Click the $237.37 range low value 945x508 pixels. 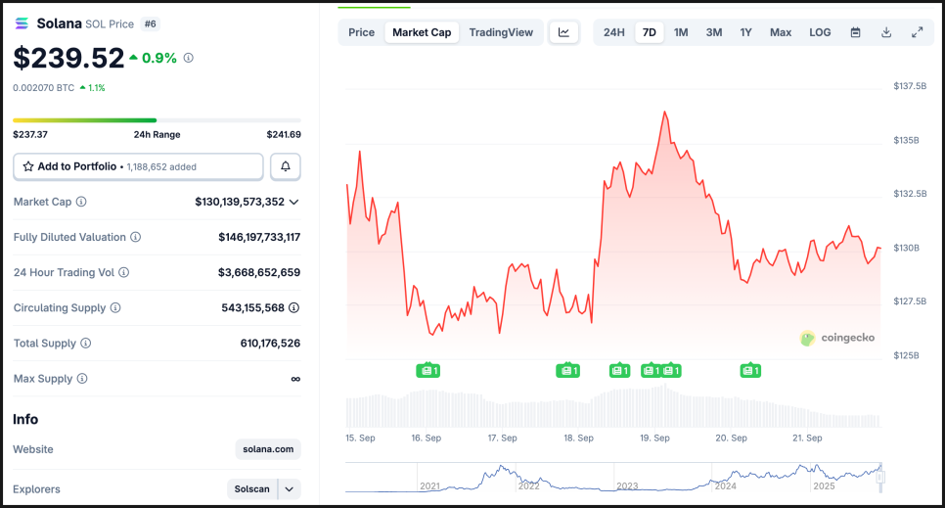point(30,134)
